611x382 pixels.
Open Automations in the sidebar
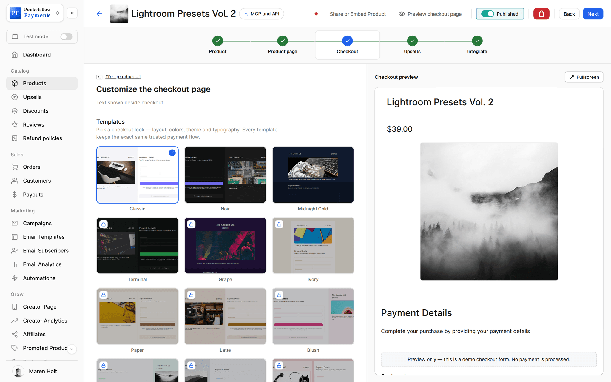point(42,278)
